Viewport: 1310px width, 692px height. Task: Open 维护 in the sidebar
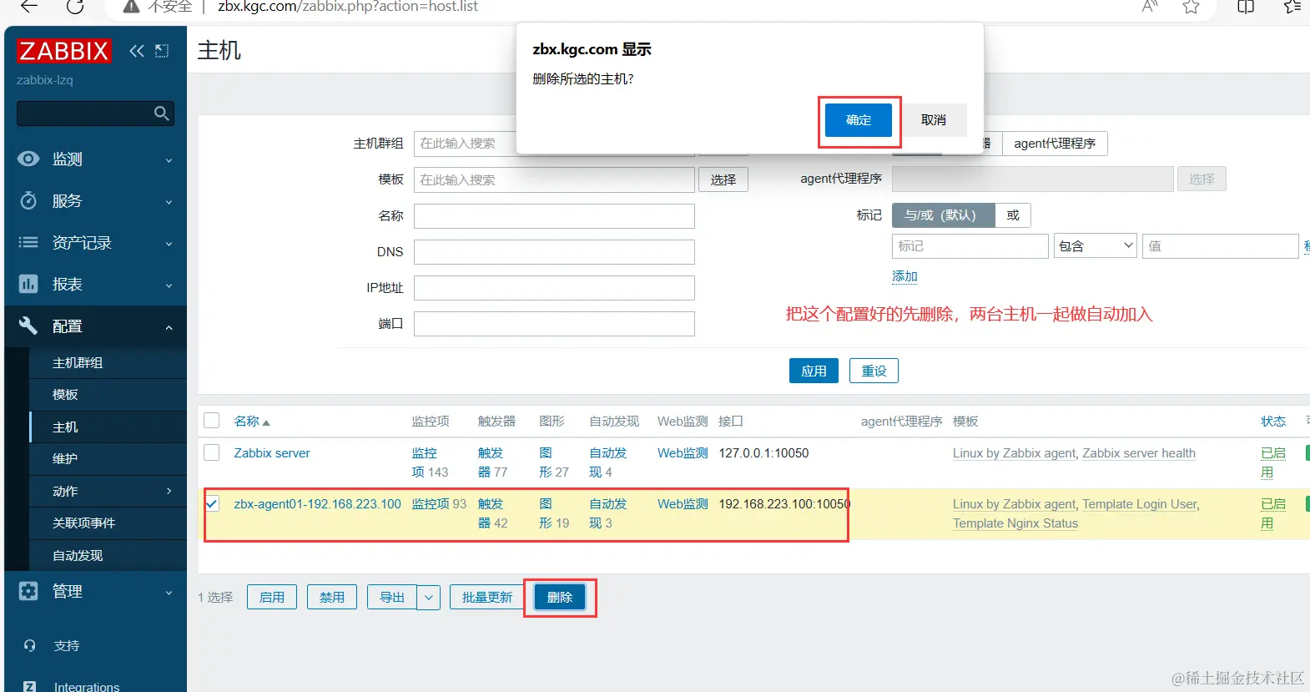point(65,459)
